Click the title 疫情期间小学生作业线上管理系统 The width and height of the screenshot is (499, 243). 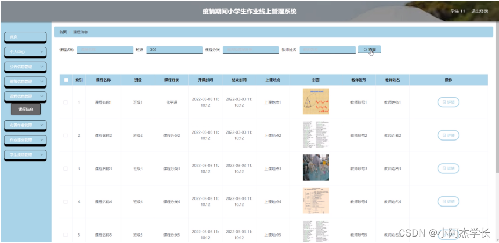click(249, 12)
